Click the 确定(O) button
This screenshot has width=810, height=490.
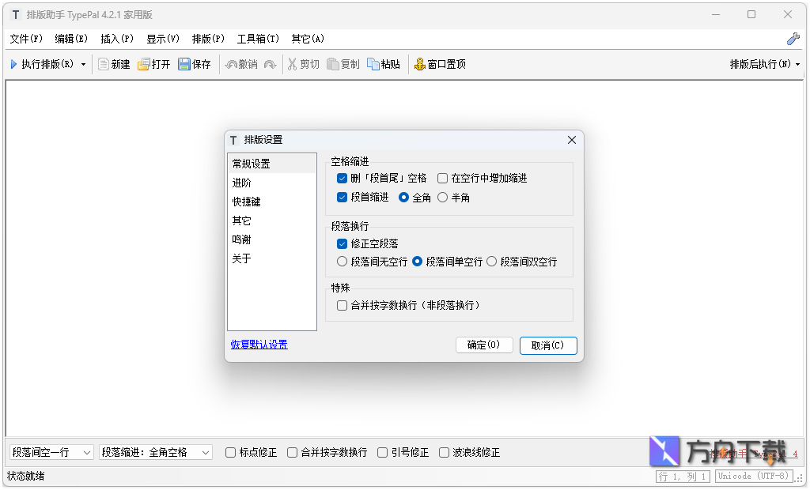484,345
